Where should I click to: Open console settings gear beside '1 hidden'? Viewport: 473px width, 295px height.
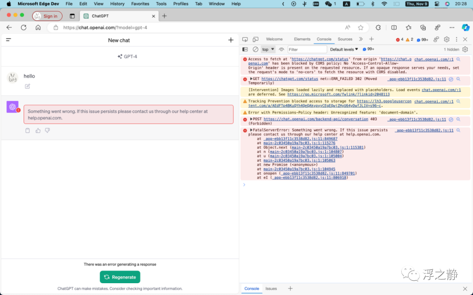465,49
